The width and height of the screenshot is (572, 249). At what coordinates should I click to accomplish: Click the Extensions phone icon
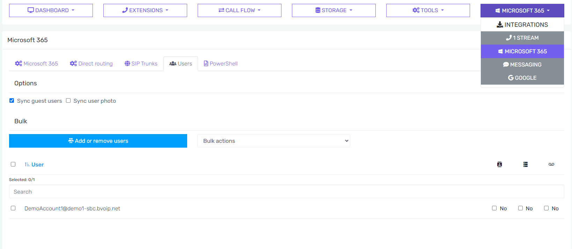click(125, 10)
